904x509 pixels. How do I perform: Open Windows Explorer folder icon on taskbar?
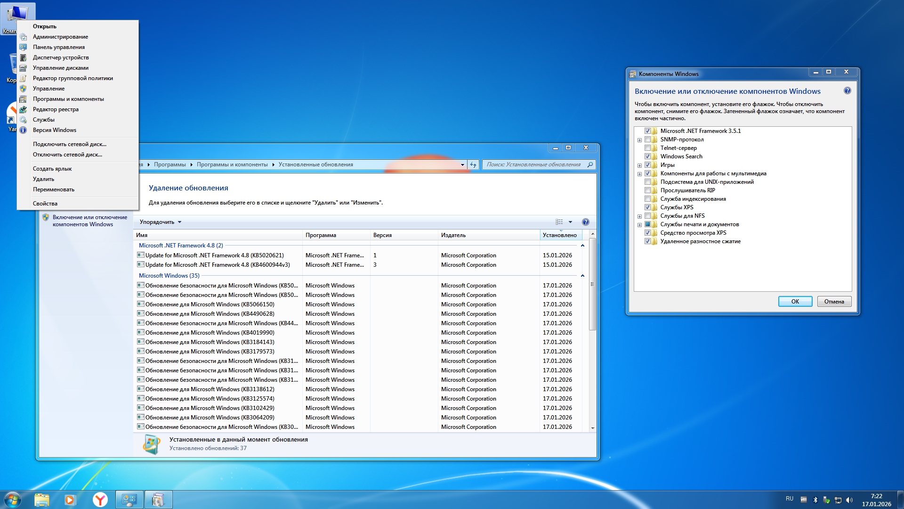(x=41, y=500)
